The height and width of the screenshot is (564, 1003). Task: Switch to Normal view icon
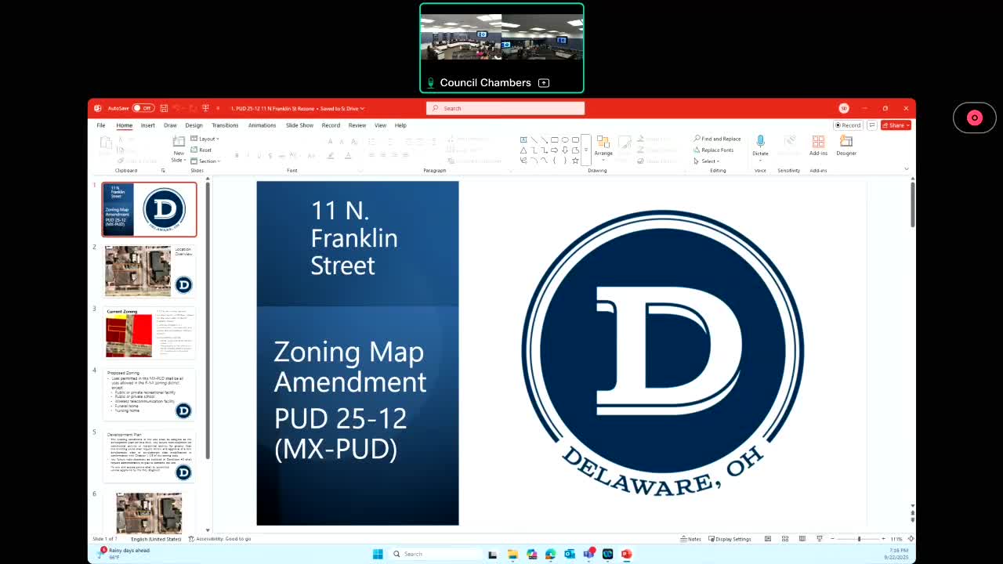tap(768, 539)
